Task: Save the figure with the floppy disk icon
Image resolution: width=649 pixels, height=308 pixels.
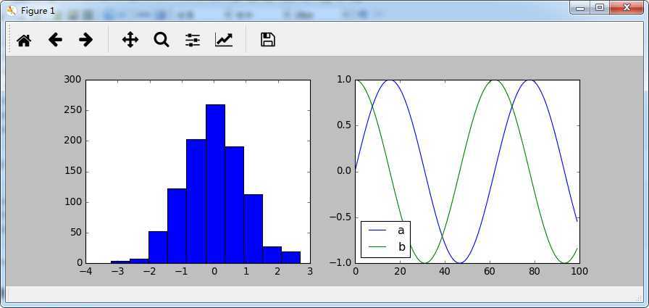Action: pos(268,40)
